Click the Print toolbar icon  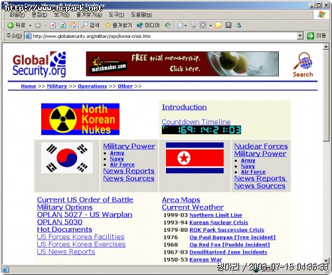pyautogui.click(x=193, y=25)
